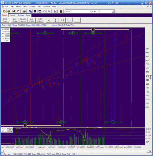Tile windows horizontally using the toolbar icon
Image resolution: width=153 pixels, height=156 pixels.
point(35,11)
